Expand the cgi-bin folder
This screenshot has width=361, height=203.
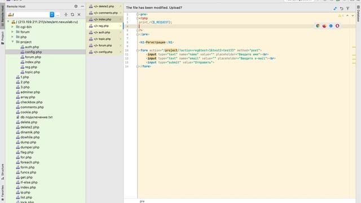[12, 27]
